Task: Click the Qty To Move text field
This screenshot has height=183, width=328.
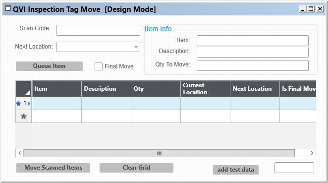Action: click(253, 65)
